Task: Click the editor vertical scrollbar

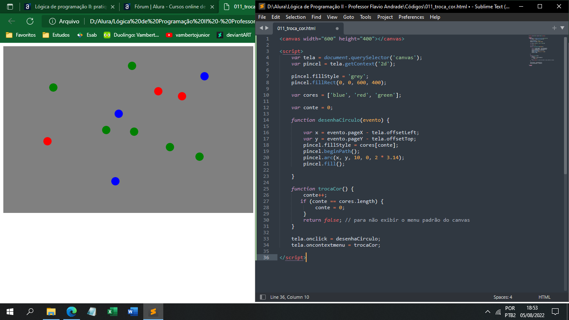Action: 565,105
